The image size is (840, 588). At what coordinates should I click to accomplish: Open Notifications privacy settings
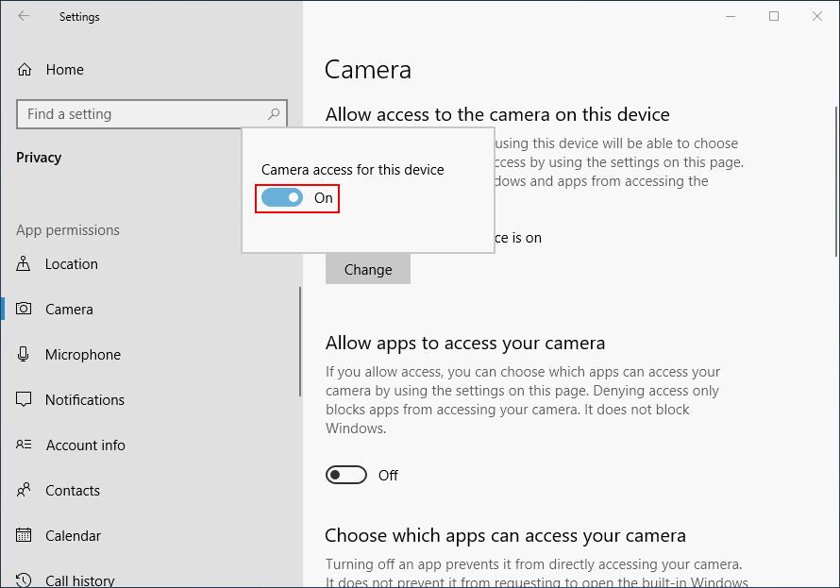pos(85,400)
